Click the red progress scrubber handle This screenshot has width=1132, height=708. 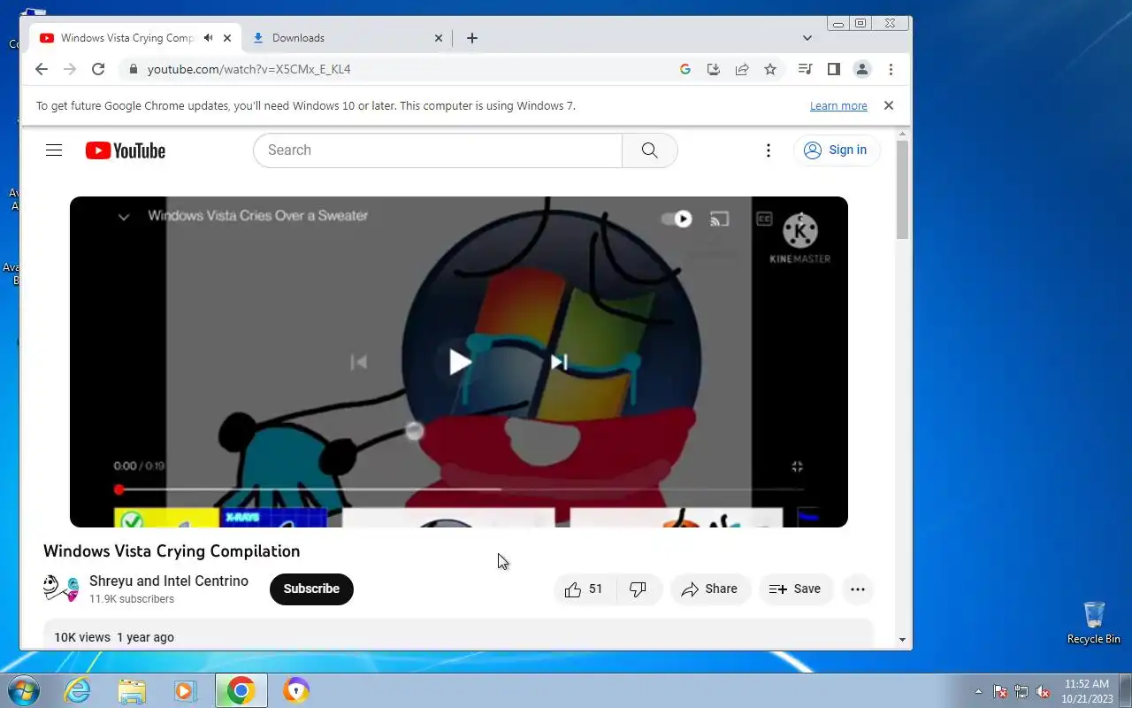click(x=119, y=489)
